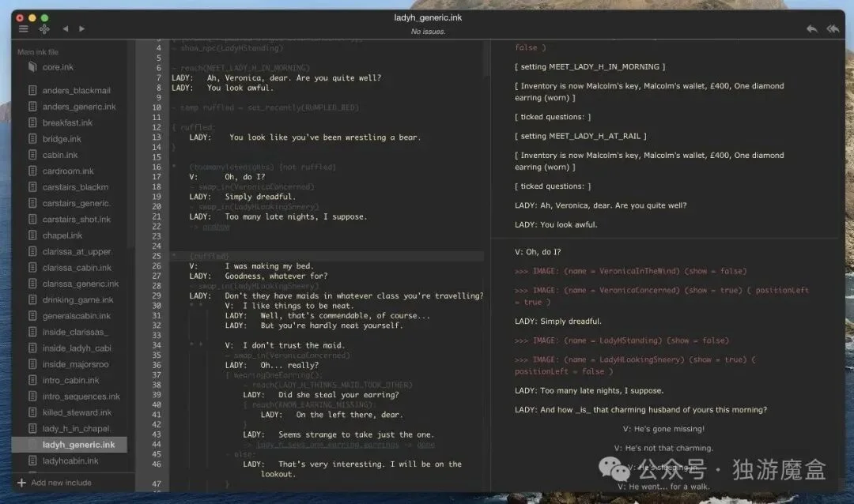Open breakfast.ink from the file list
This screenshot has height=504, width=854.
point(67,123)
